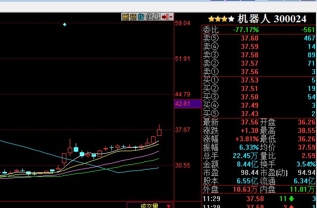Select the 卖① sell price 37.56
The width and height of the screenshot is (317, 208).
point(249,72)
